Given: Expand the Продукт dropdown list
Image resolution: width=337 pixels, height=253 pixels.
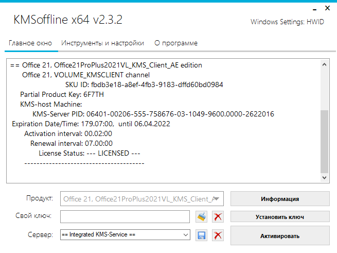Looking at the screenshot, I should click(218, 199).
